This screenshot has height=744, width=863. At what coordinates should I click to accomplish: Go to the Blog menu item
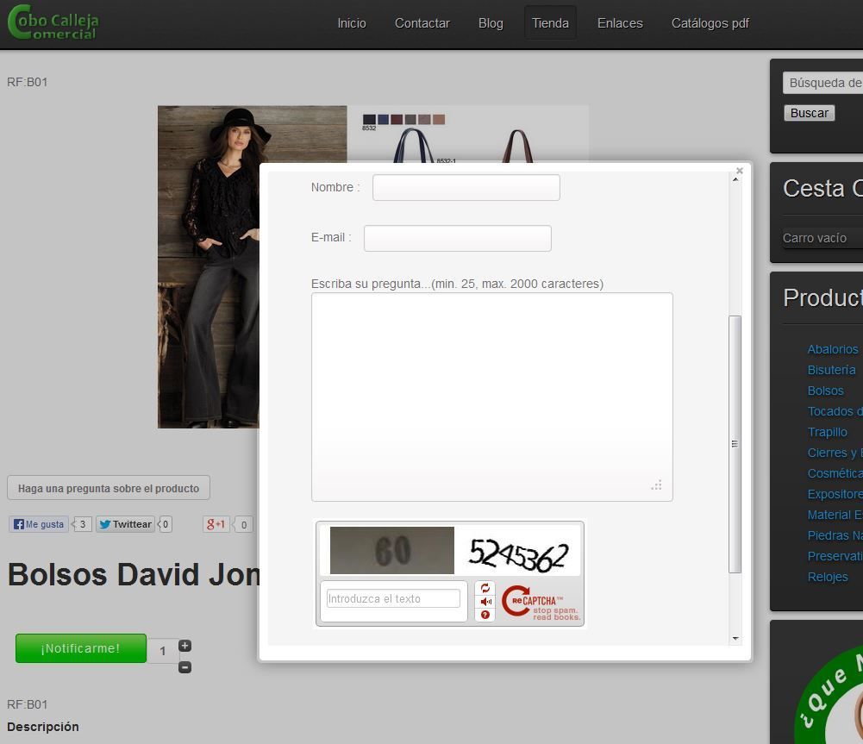pos(491,23)
